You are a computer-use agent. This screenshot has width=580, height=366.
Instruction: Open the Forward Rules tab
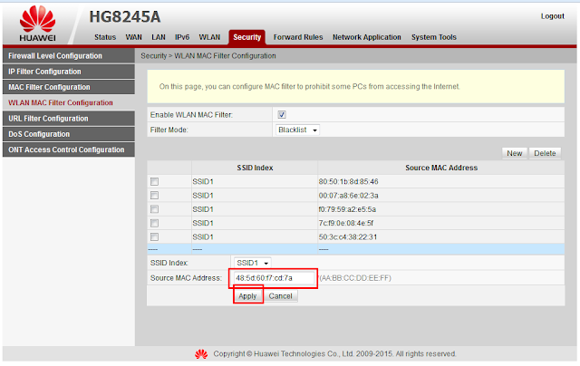(298, 37)
